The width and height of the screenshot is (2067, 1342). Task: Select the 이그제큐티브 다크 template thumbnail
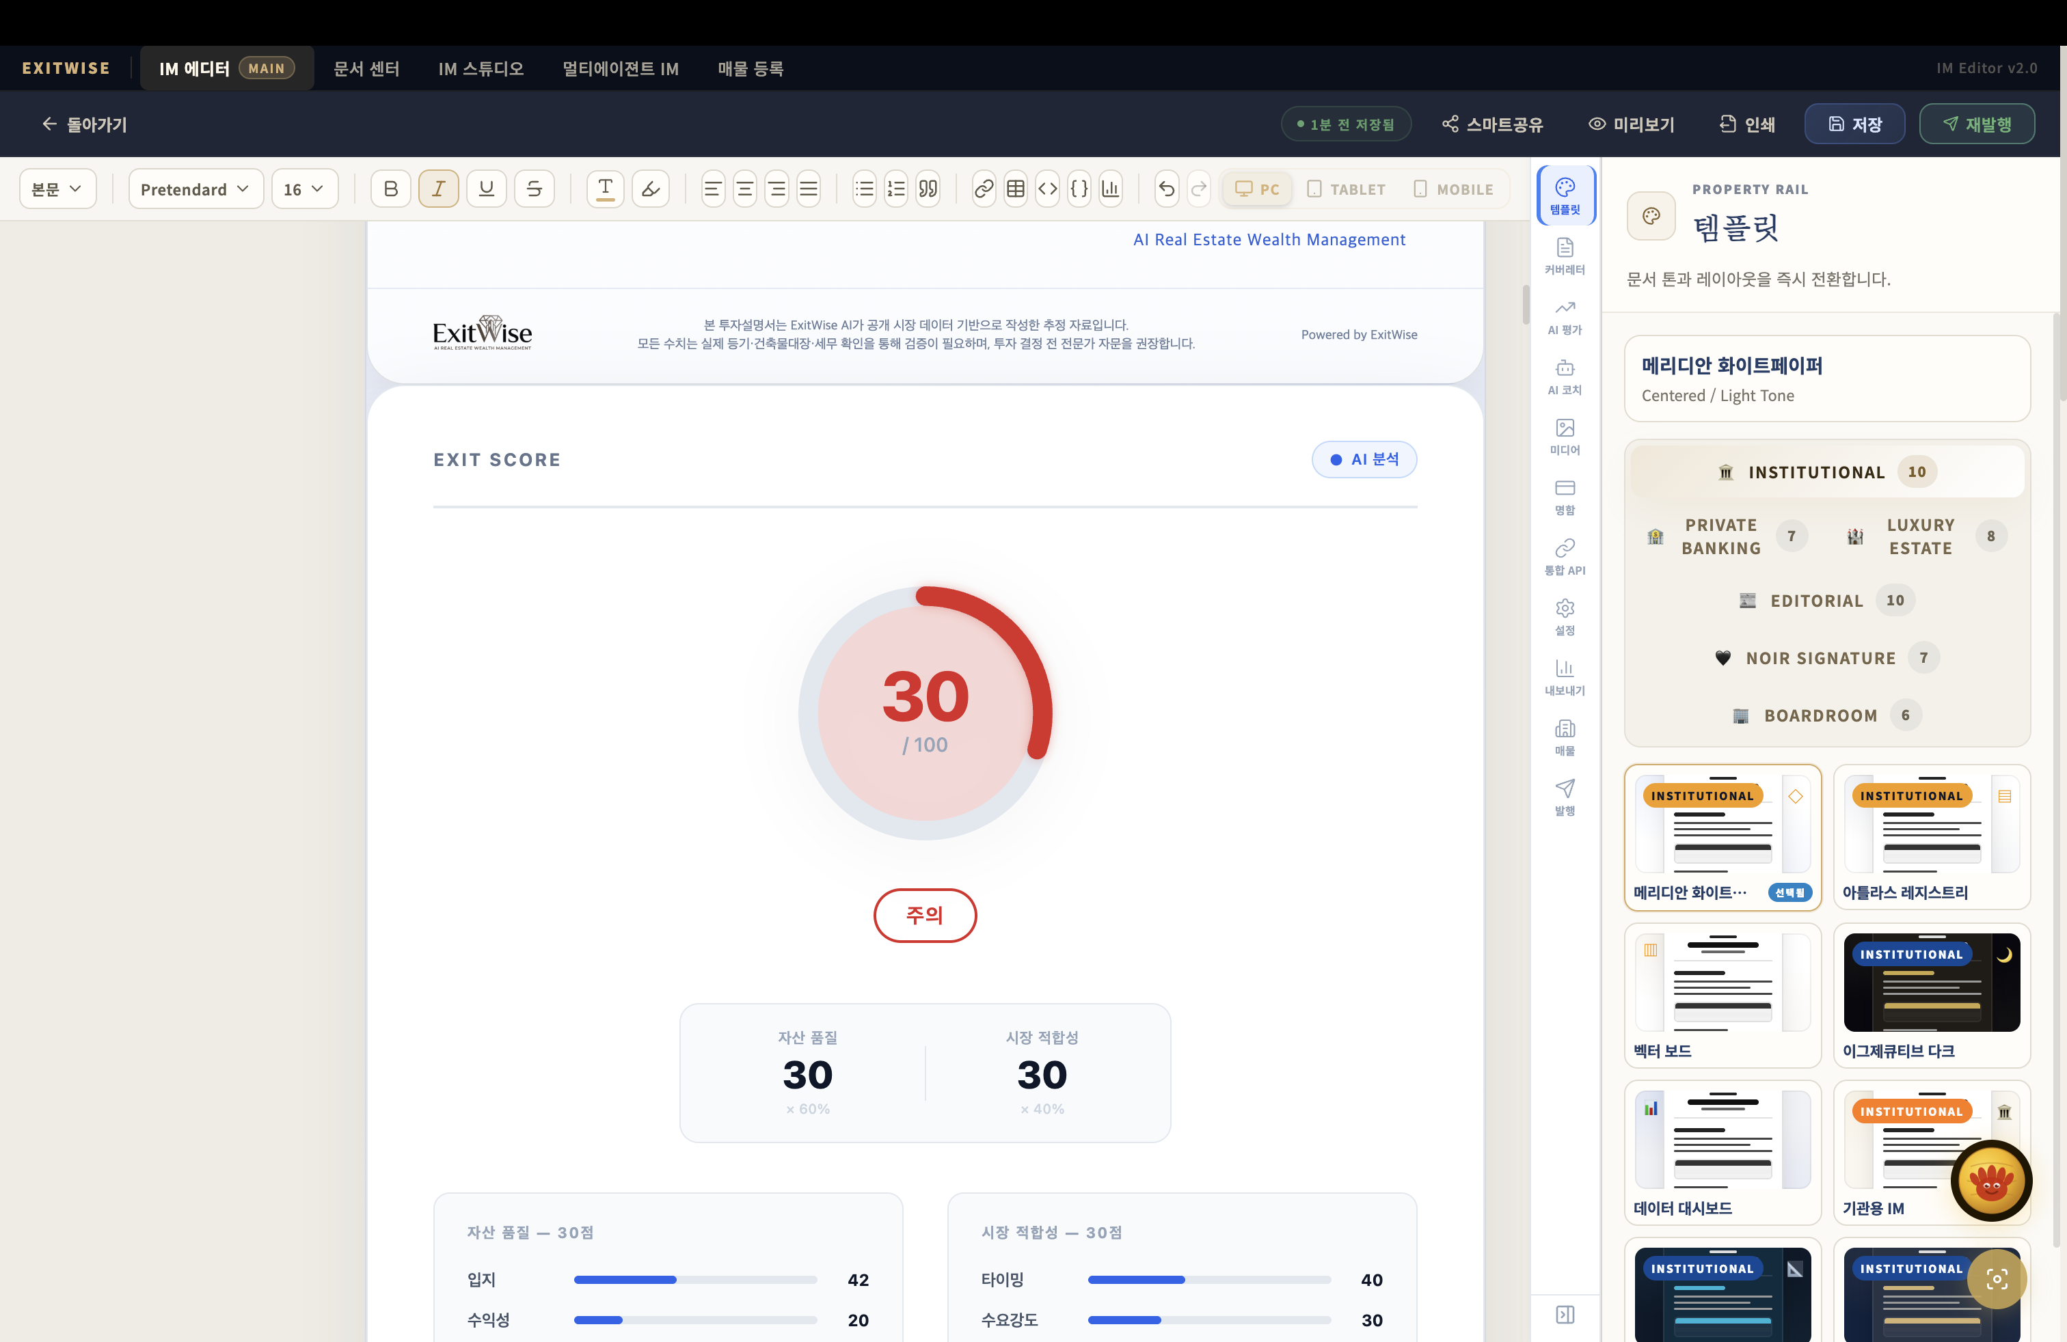[x=1931, y=995]
